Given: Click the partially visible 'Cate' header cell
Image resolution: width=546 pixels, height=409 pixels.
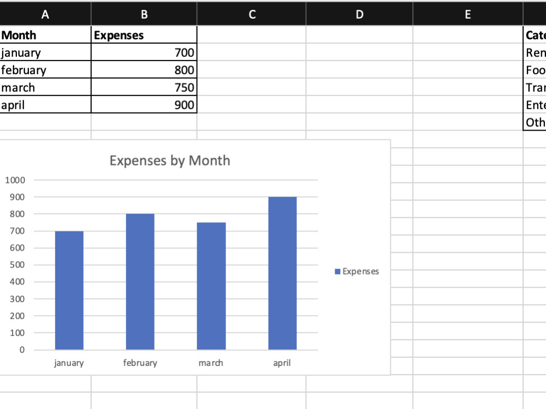Looking at the screenshot, I should point(535,35).
